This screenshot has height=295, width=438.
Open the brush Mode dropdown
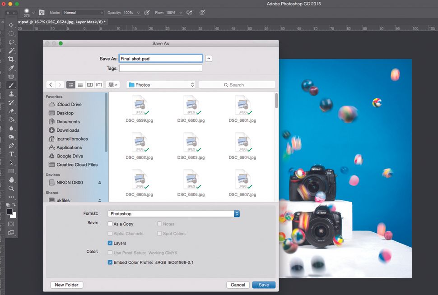click(x=83, y=13)
